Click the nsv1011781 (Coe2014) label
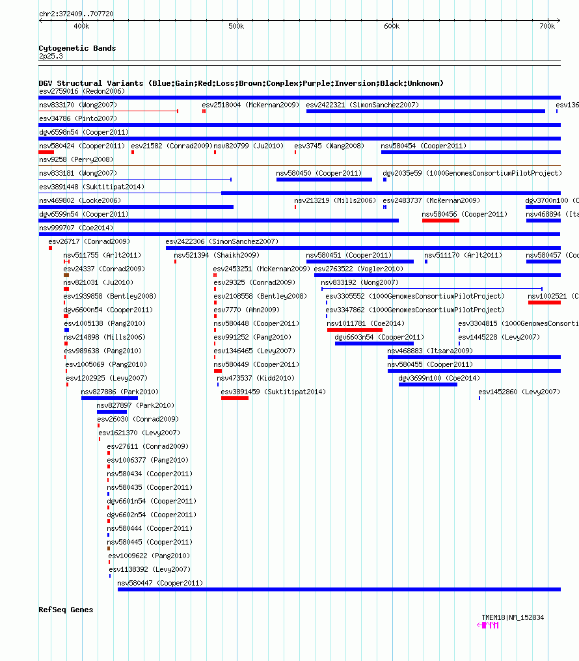 (366, 324)
